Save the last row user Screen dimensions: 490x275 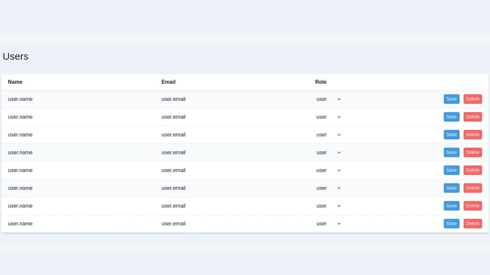(x=451, y=223)
